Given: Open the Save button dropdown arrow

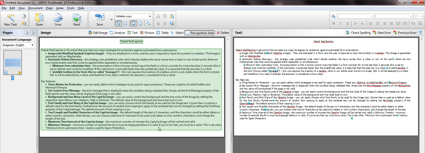Looking at the screenshot, I should pyautogui.click(x=112, y=20).
